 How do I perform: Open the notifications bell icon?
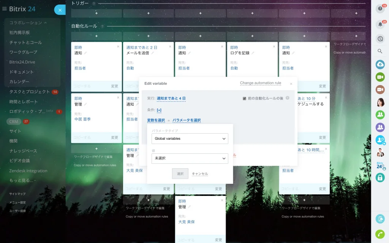pyautogui.click(x=380, y=24)
